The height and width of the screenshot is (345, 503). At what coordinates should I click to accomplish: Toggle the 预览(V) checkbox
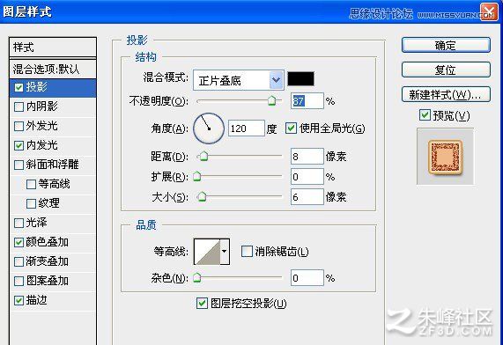425,115
